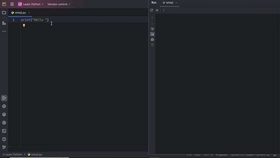Open the Run tool window in left sidebar

(4, 98)
